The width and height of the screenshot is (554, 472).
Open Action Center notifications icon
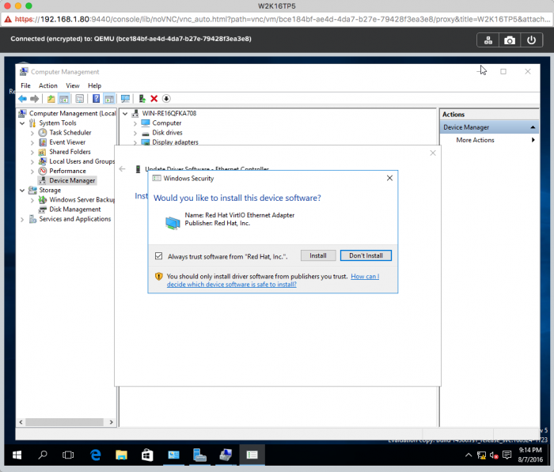point(507,455)
